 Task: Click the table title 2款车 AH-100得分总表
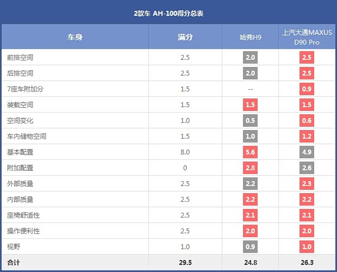tap(168, 13)
